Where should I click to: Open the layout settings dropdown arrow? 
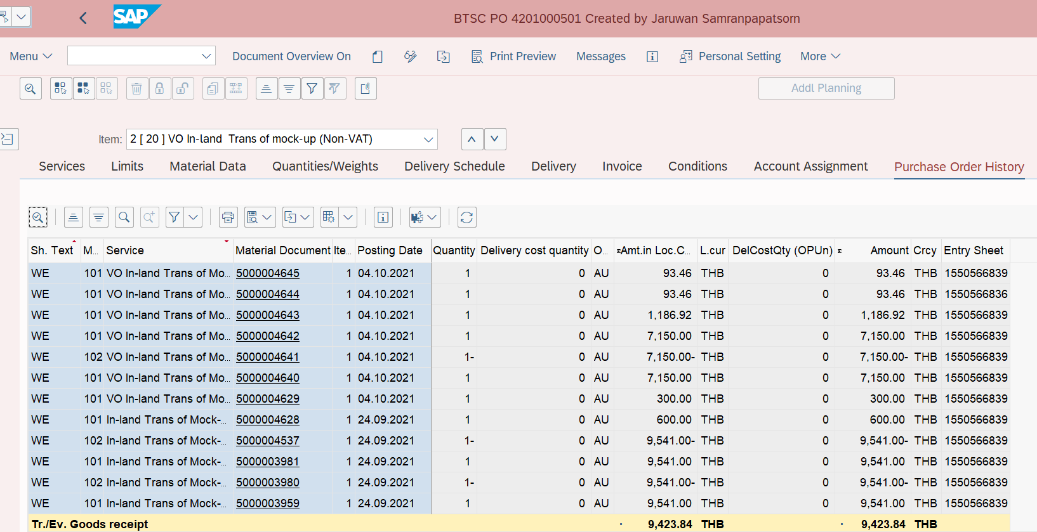[x=348, y=217]
